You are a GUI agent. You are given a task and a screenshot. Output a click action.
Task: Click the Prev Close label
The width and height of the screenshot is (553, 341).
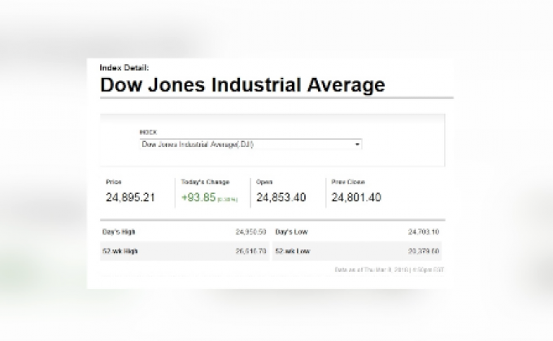point(347,182)
